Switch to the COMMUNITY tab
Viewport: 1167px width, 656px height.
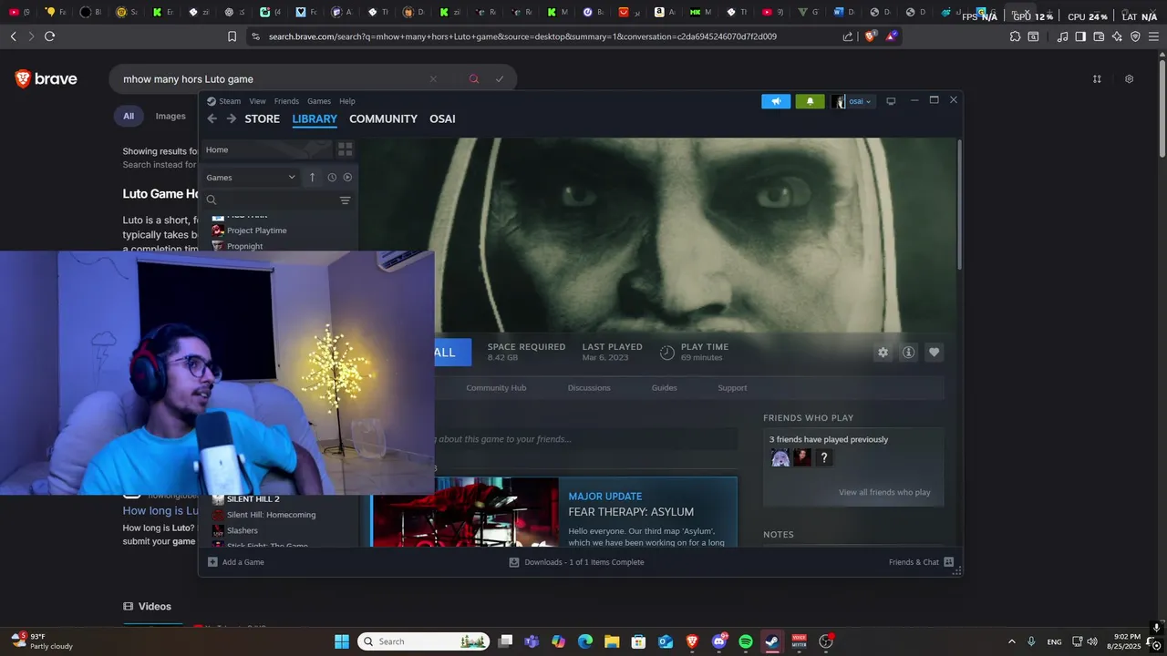point(383,118)
